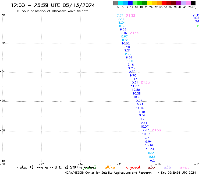Click the 8.86 reading
The height and width of the screenshot is (175, 199).
pos(125,40)
